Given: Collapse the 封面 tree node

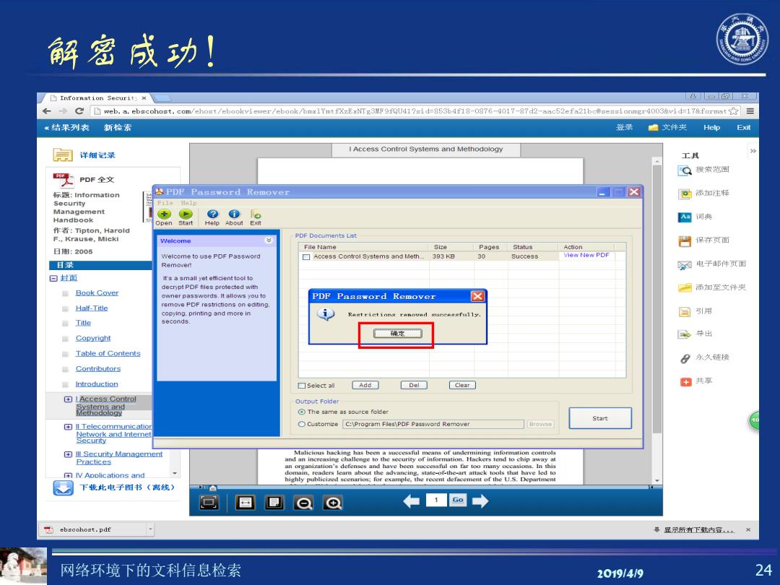Looking at the screenshot, I should 53,279.
